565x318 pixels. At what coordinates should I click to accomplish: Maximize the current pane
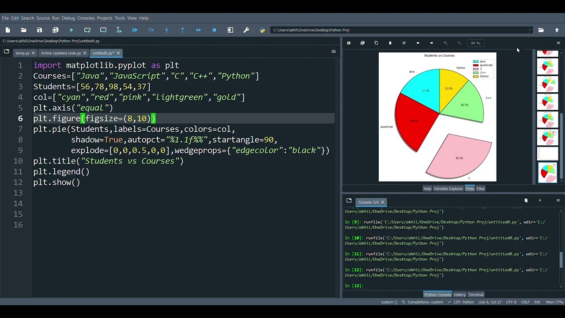pyautogui.click(x=230, y=30)
